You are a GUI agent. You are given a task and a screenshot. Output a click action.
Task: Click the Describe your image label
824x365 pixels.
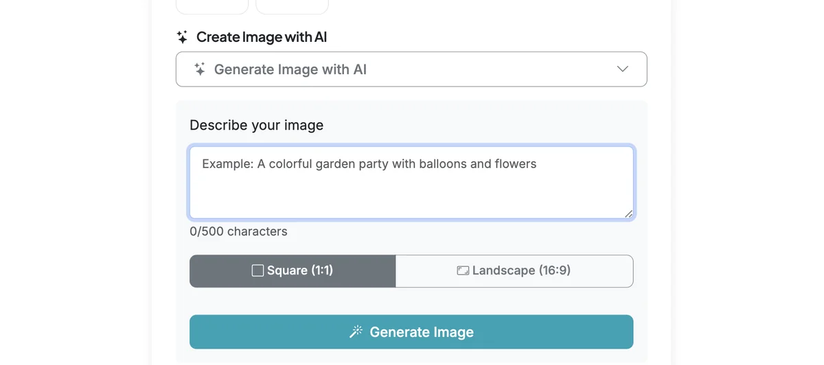(256, 125)
